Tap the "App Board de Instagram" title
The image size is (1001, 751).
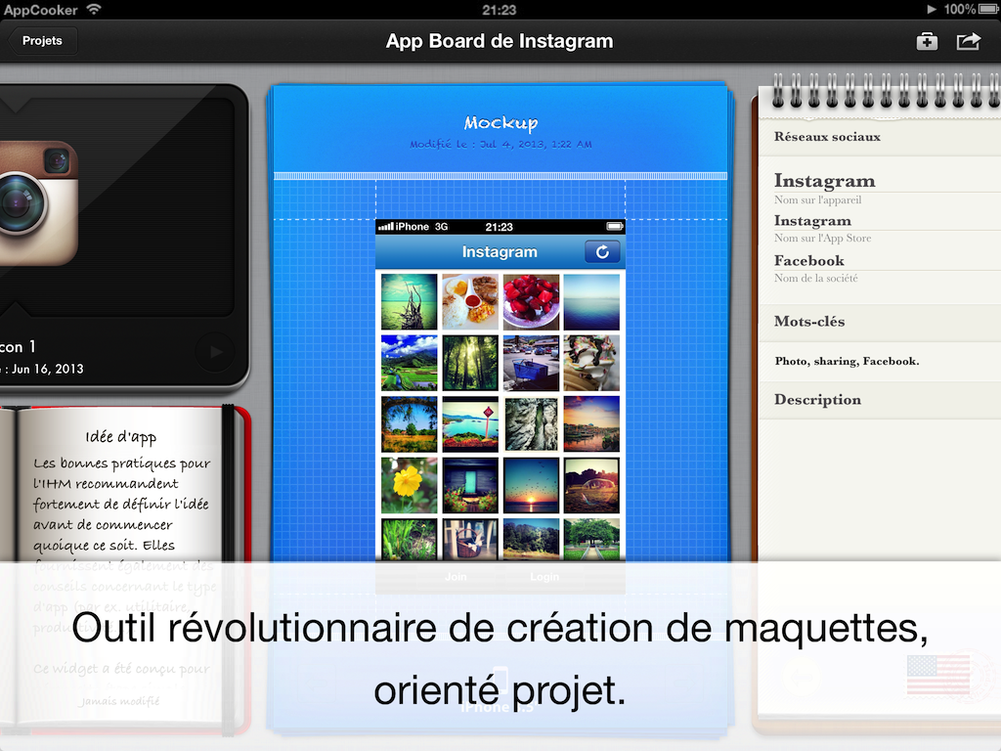(x=500, y=41)
